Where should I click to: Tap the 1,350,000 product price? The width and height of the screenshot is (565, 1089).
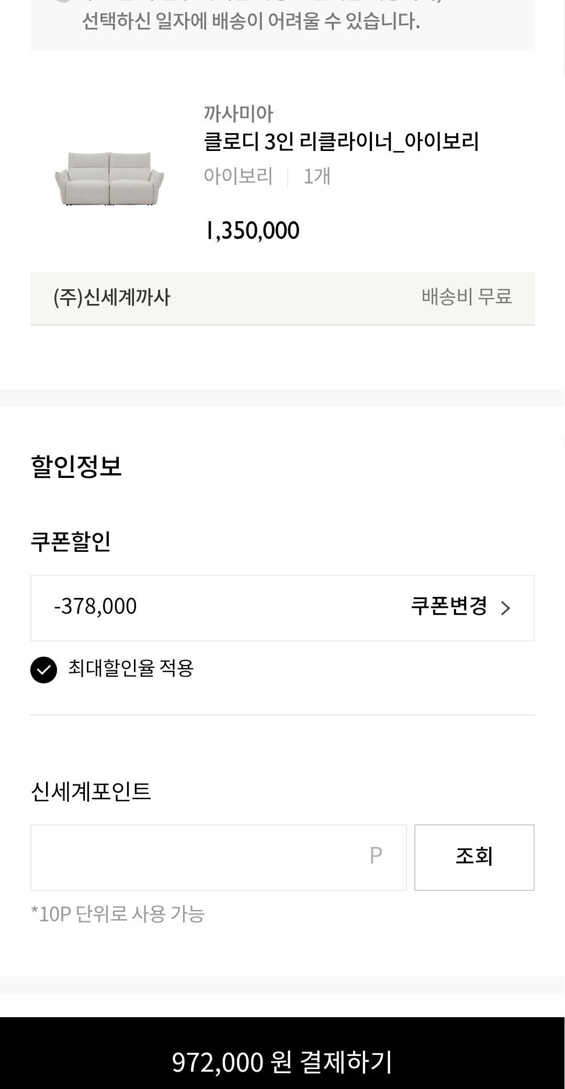pyautogui.click(x=252, y=231)
